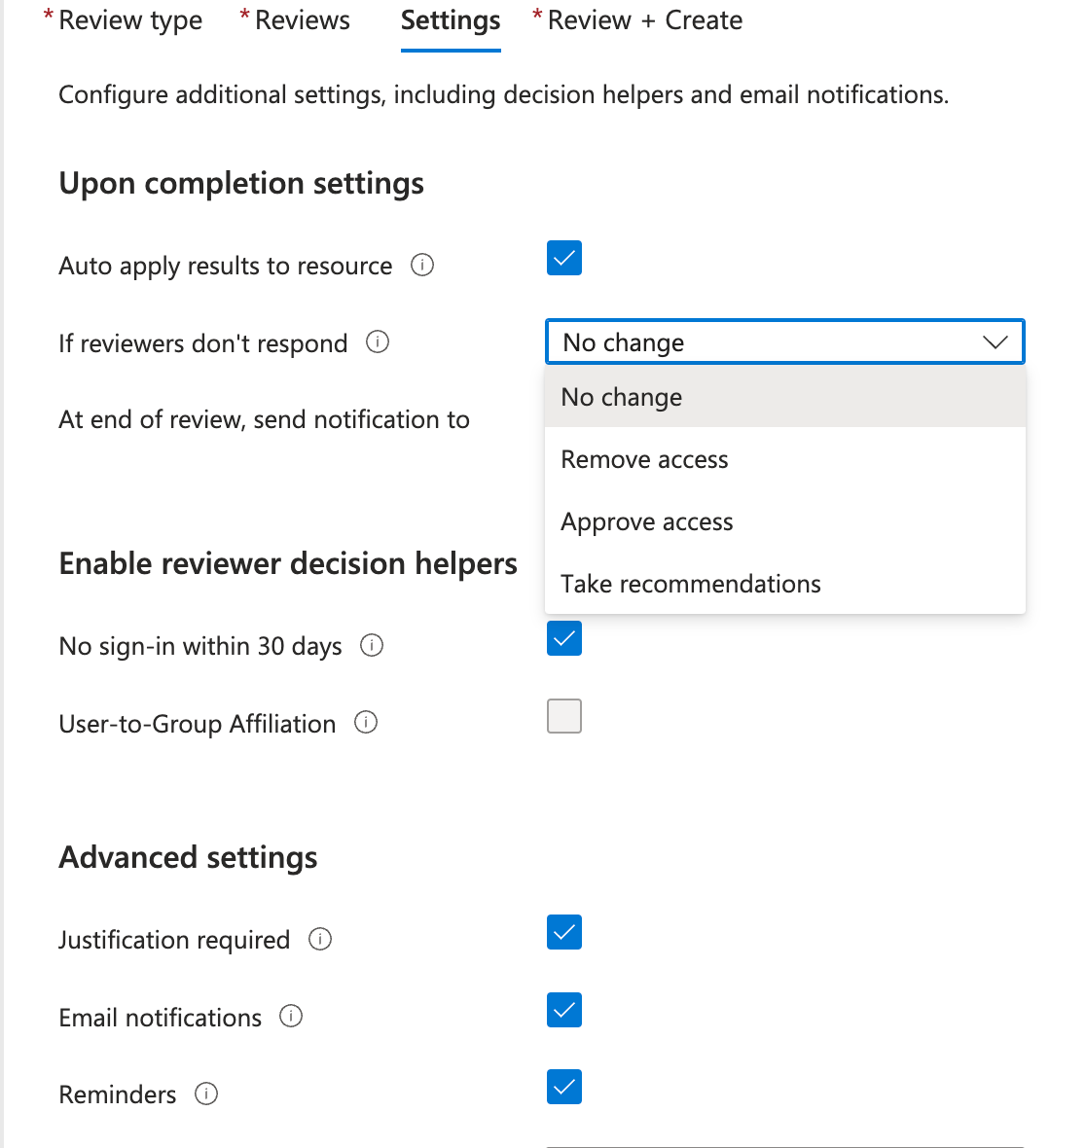Screen dimensions: 1086x1148
Task: Toggle No sign-in within 30 days checkbox
Action: tap(564, 639)
